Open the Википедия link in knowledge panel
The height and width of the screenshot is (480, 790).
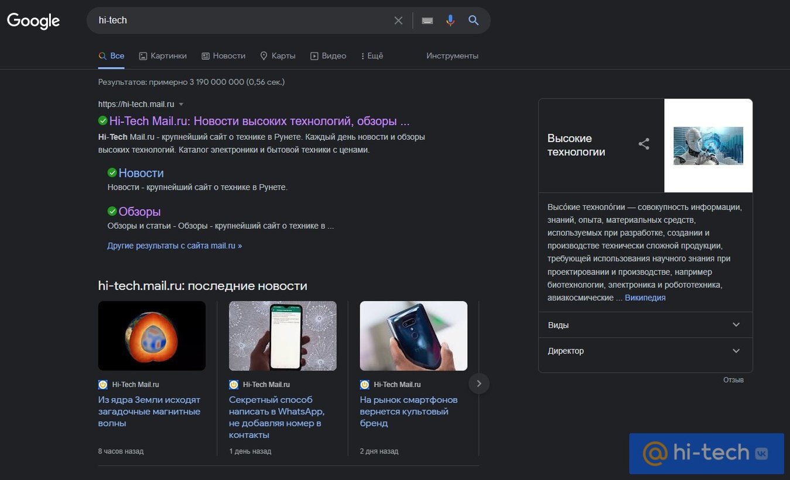click(645, 297)
